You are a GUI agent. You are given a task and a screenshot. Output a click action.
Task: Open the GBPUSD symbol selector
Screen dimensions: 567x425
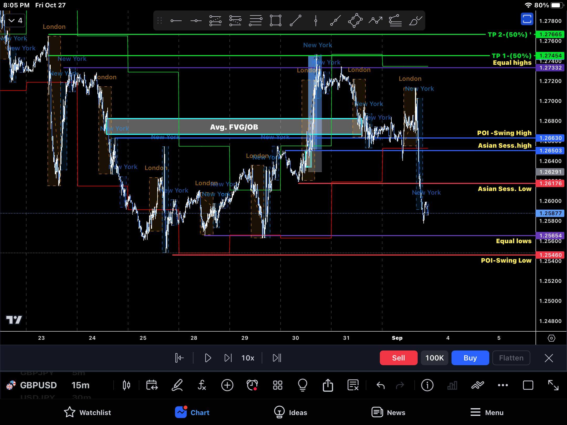pyautogui.click(x=38, y=385)
